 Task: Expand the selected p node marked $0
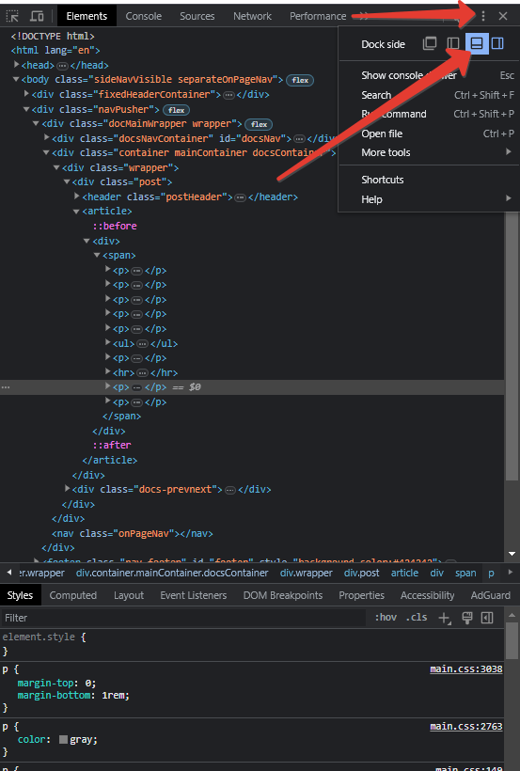pyautogui.click(x=108, y=386)
